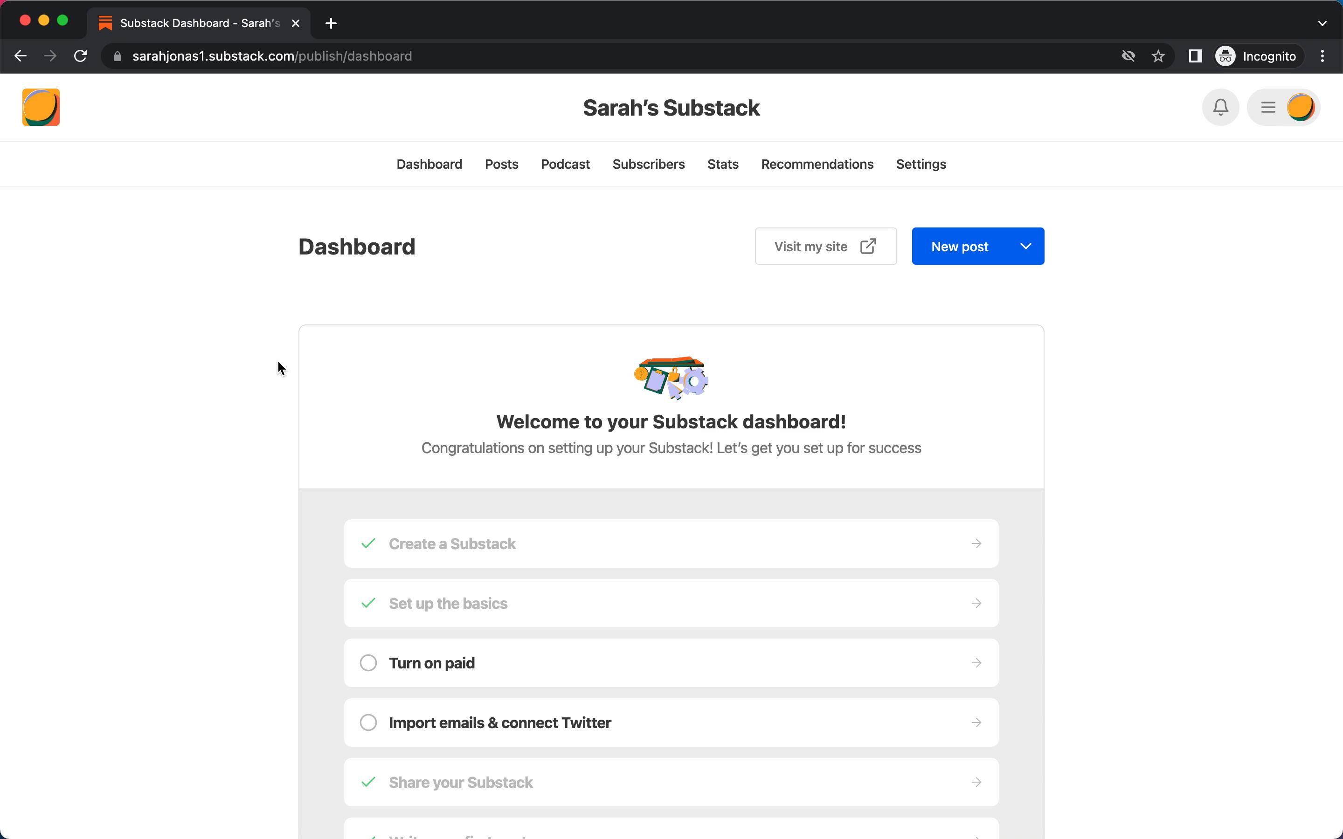1343x839 pixels.
Task: Open the notifications bell
Action: pos(1220,107)
